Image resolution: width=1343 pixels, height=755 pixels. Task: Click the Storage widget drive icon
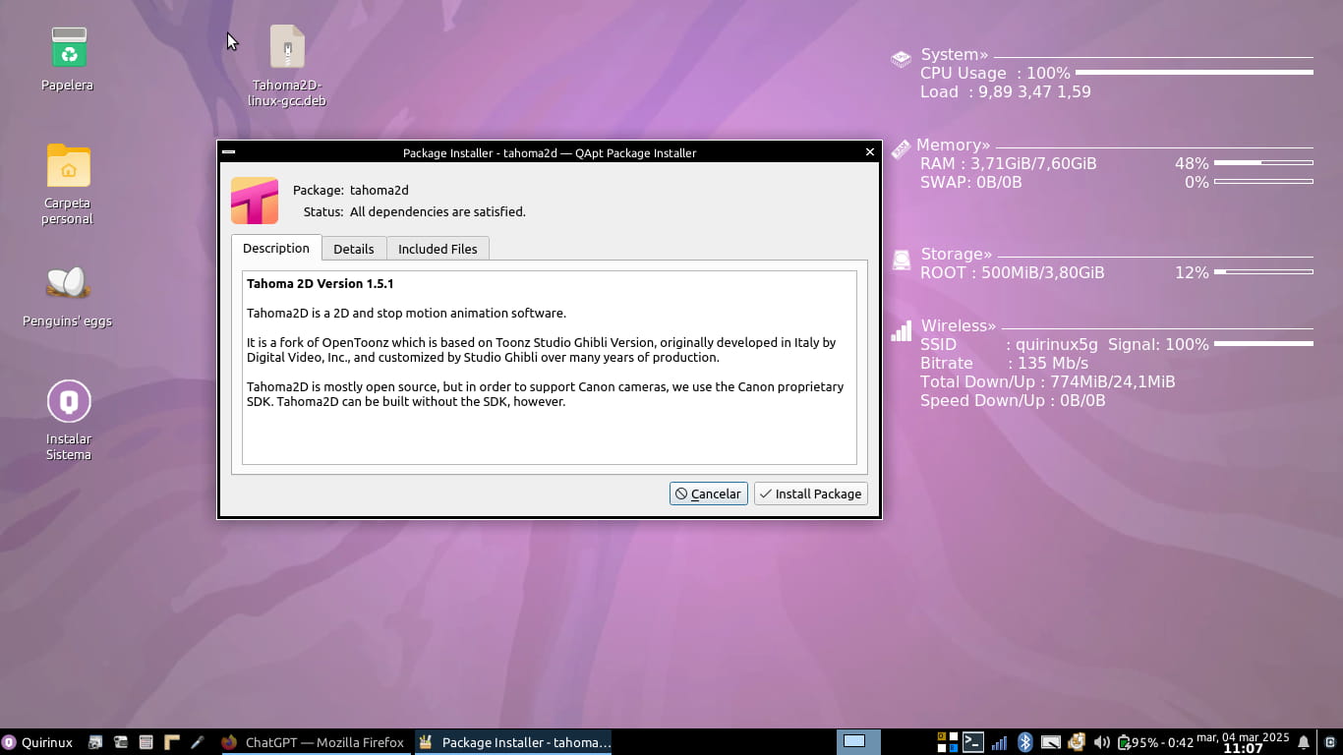[901, 260]
